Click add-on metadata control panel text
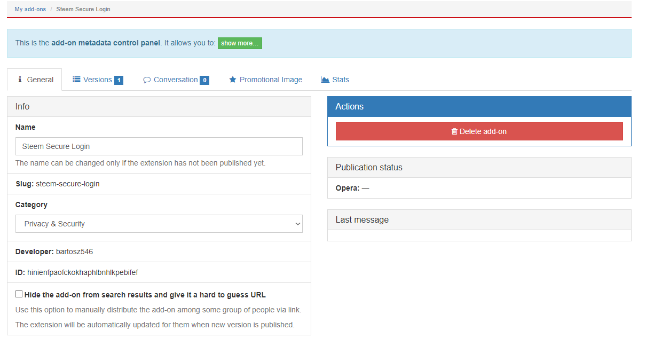The width and height of the screenshot is (646, 346). tap(106, 43)
